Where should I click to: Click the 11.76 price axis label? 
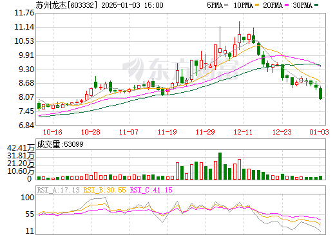(x=24, y=13)
